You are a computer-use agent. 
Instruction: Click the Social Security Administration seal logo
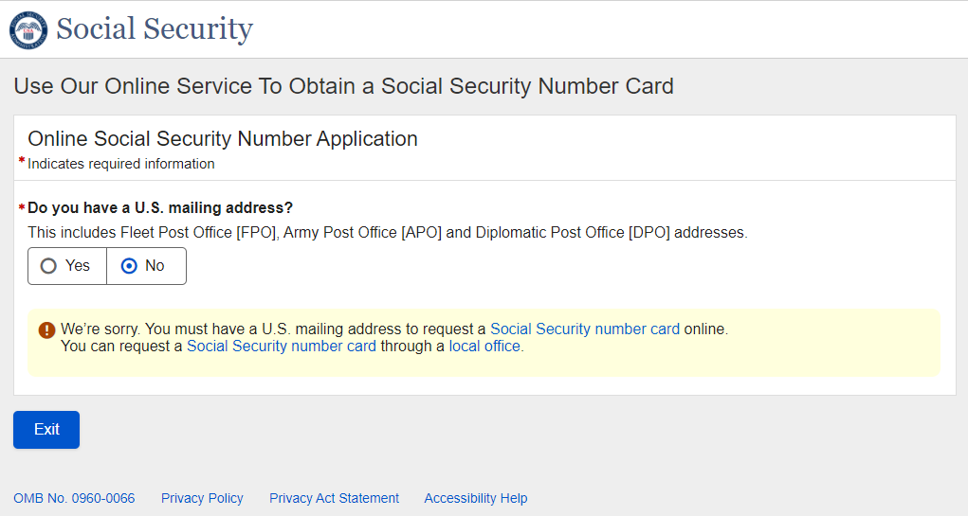(x=28, y=29)
